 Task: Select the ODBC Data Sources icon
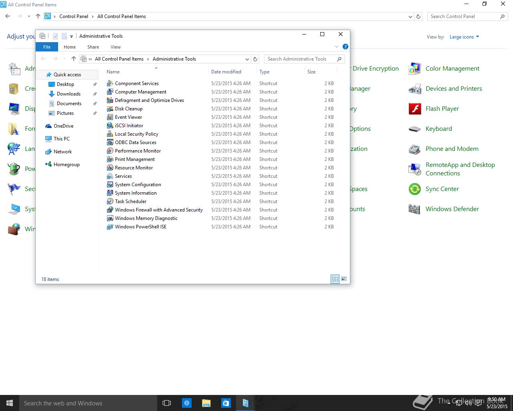[110, 142]
